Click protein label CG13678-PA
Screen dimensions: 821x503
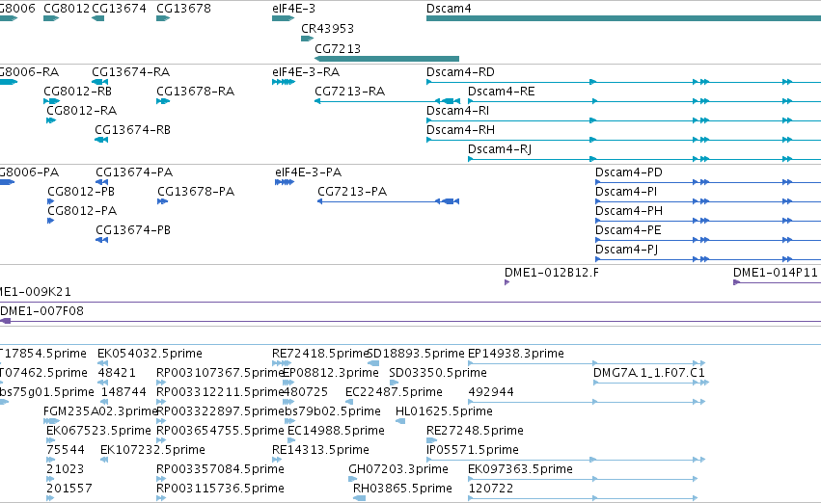196,192
